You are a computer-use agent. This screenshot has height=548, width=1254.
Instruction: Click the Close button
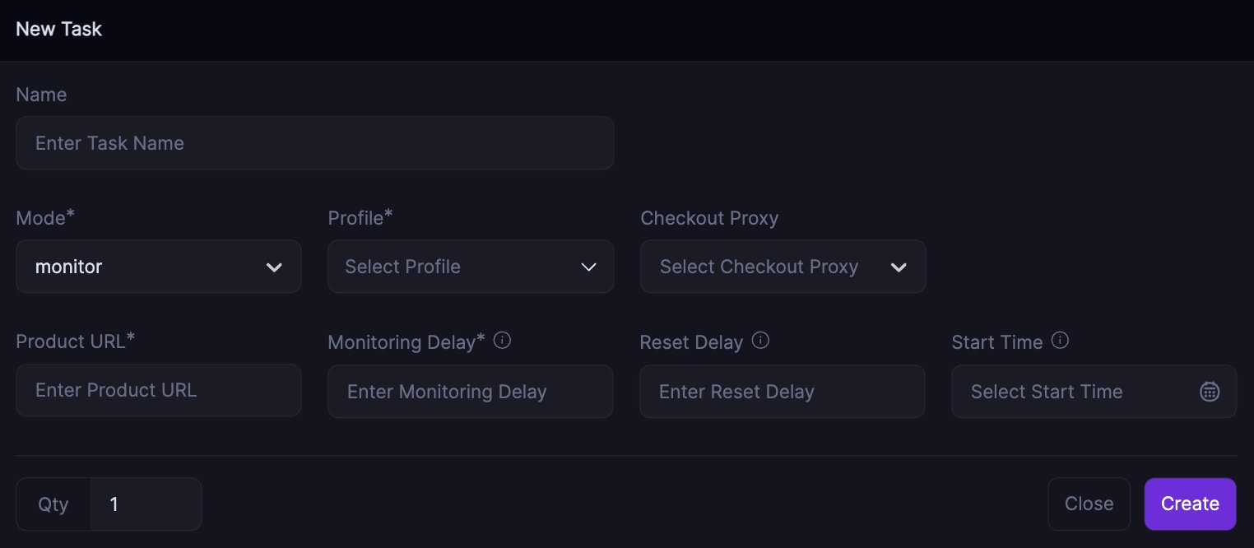pyautogui.click(x=1089, y=504)
